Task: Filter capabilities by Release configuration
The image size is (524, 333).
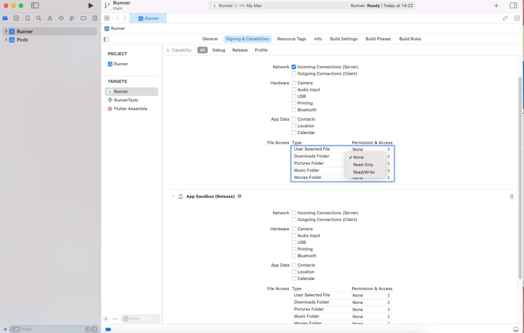Action: pyautogui.click(x=240, y=50)
